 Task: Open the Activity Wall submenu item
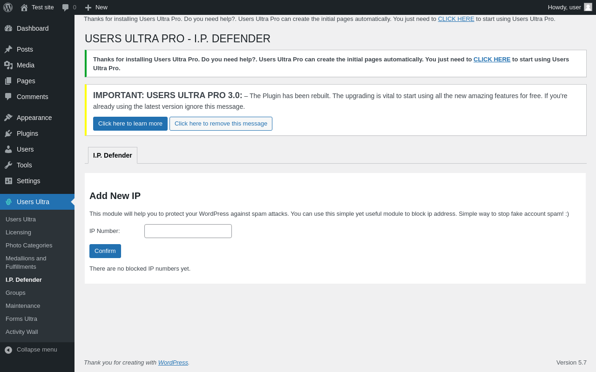[x=22, y=332]
